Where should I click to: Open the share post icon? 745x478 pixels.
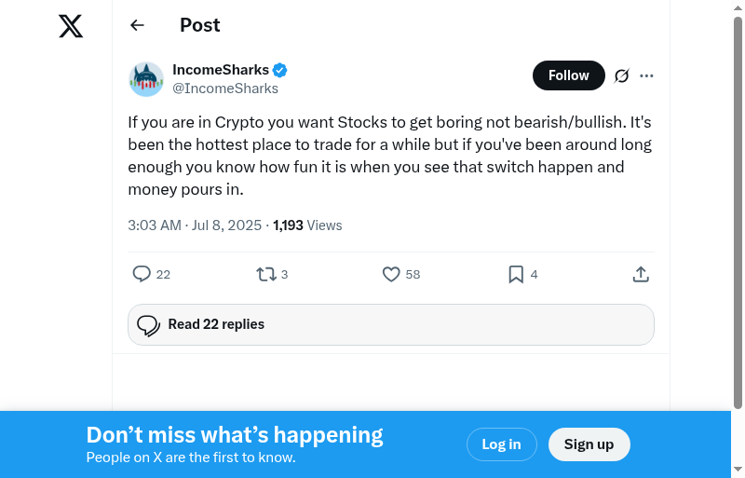(641, 274)
